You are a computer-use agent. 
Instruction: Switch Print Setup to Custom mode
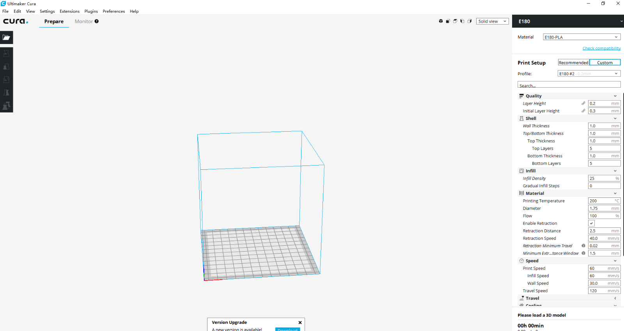tap(605, 62)
